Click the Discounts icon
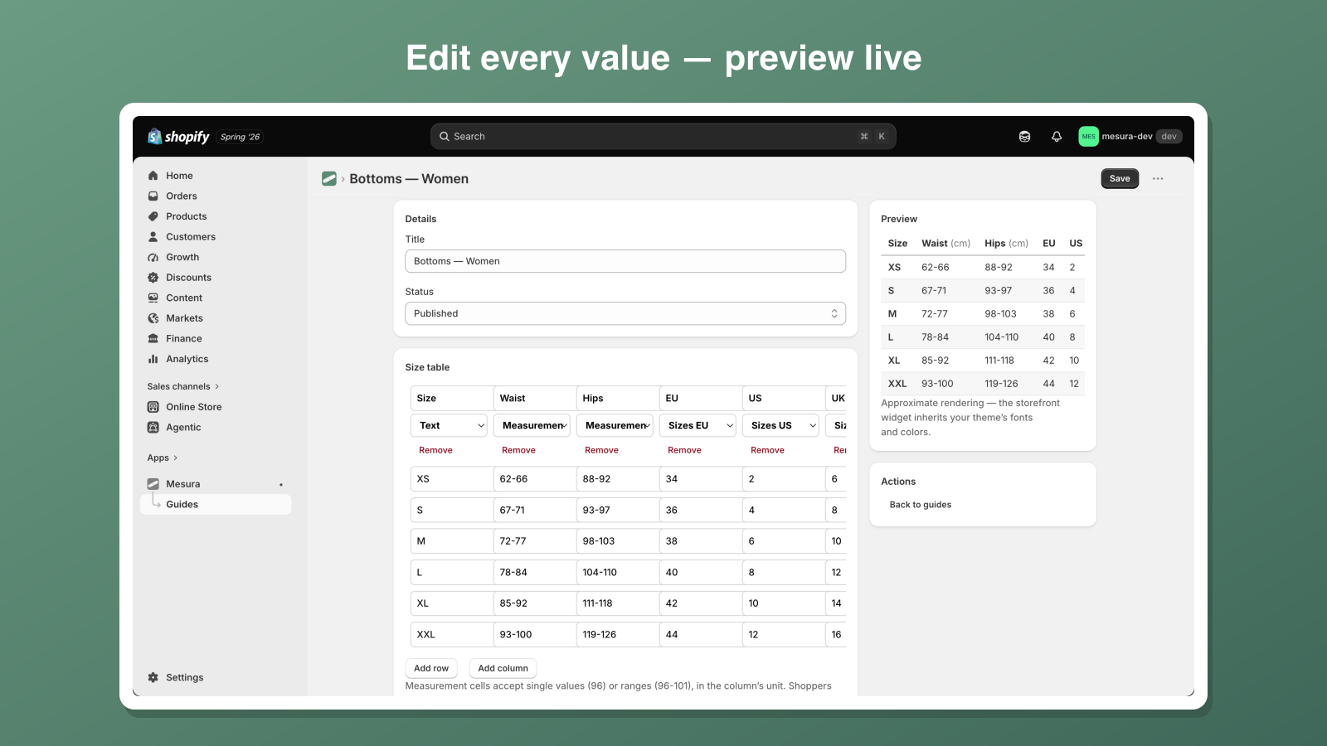The image size is (1327, 746). [x=153, y=278]
